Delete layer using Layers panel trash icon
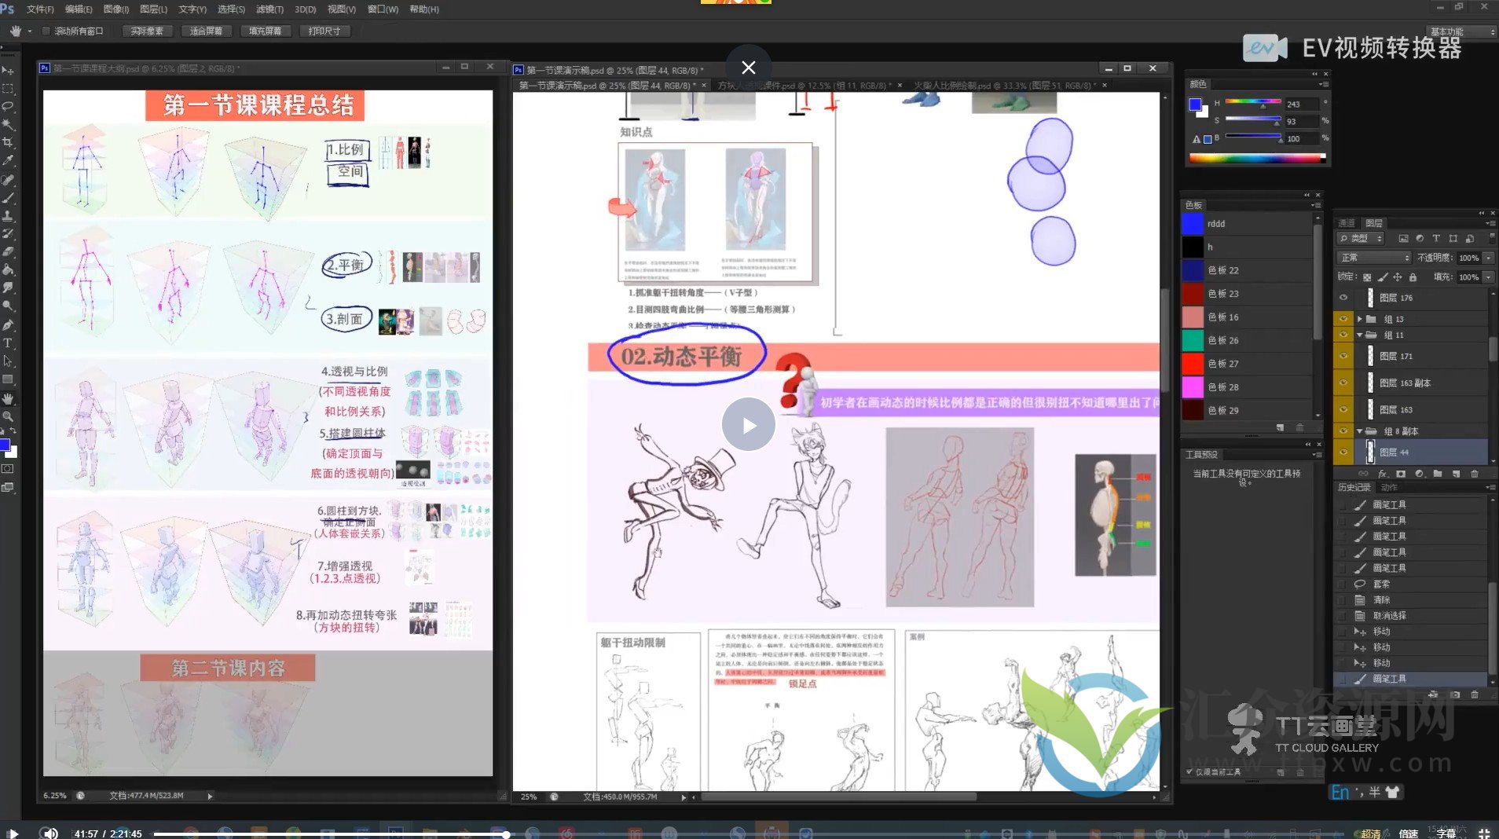1499x839 pixels. click(x=1474, y=474)
